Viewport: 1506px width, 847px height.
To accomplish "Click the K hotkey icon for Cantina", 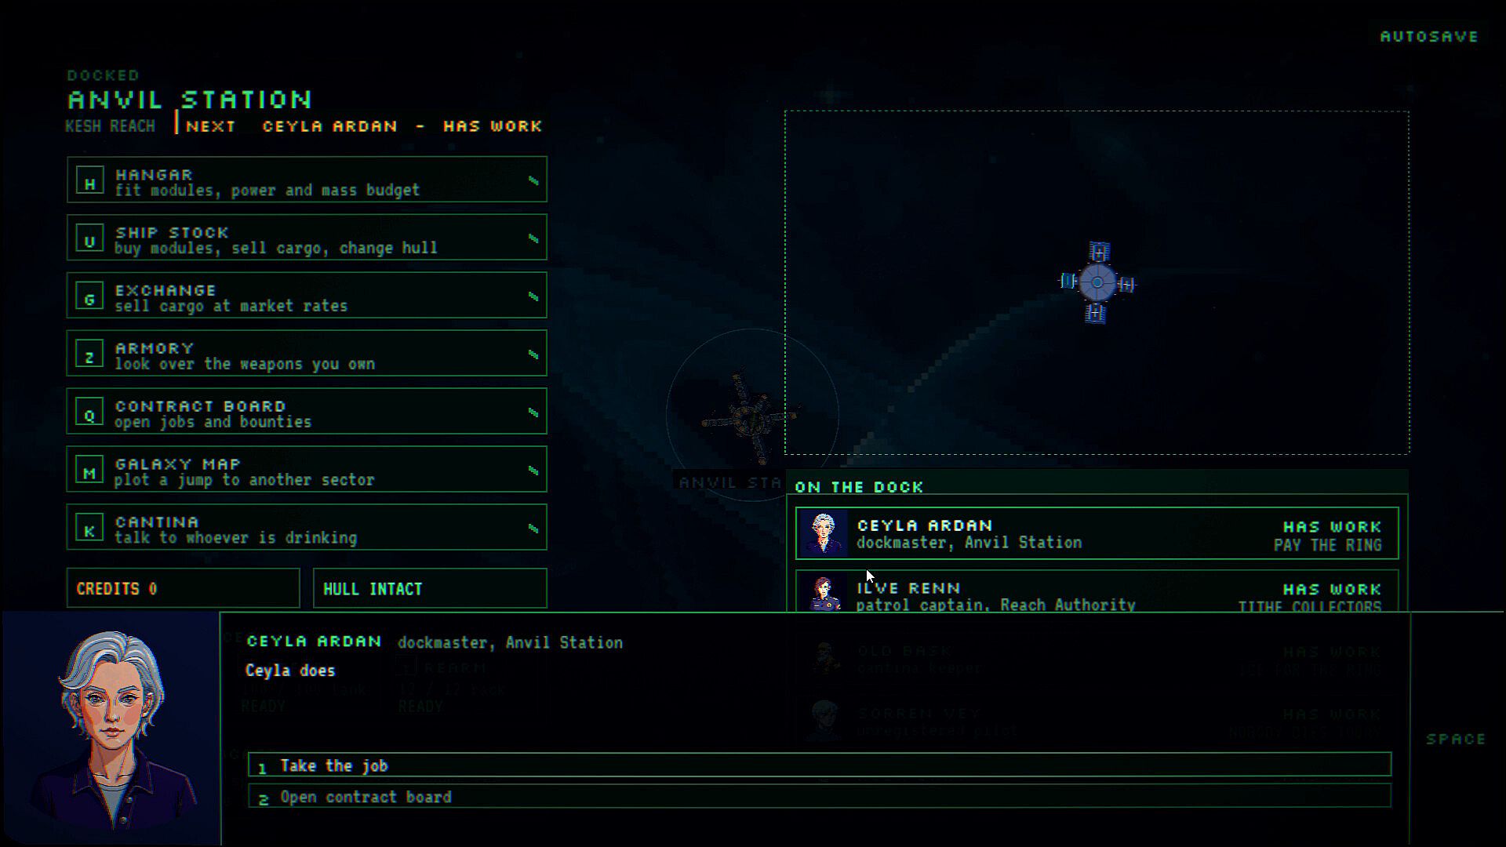I will click(89, 529).
